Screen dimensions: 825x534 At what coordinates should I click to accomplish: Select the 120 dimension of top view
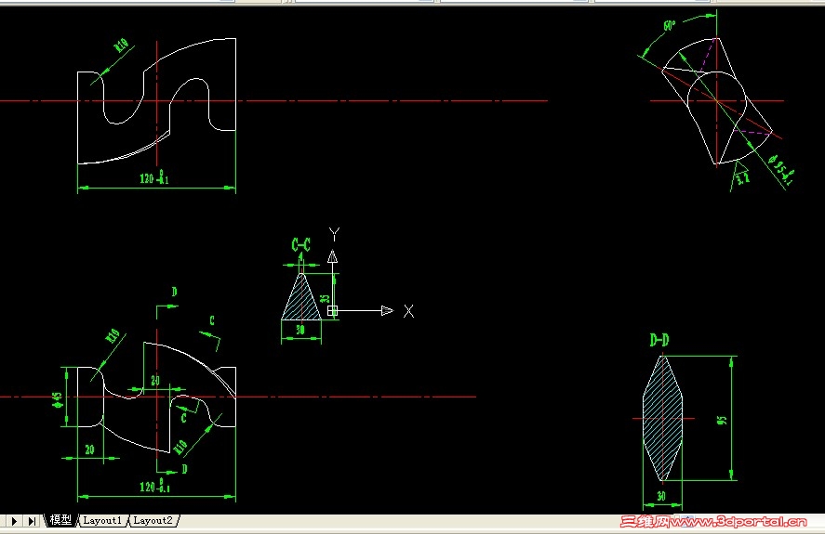(x=154, y=177)
